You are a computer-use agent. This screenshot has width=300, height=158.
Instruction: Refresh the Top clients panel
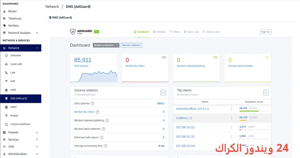266,93
